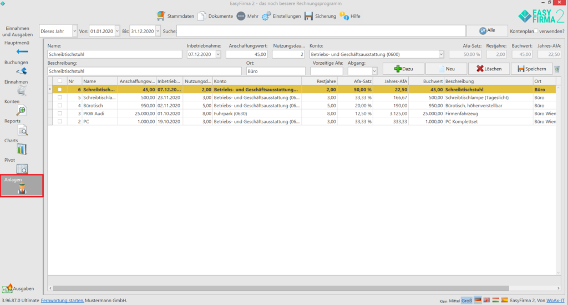The width and height of the screenshot is (568, 305).
Task: Switch language to English flag
Action: click(x=486, y=301)
